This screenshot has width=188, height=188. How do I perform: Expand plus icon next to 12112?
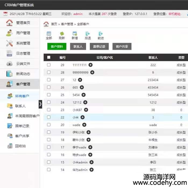(x=85, y=102)
